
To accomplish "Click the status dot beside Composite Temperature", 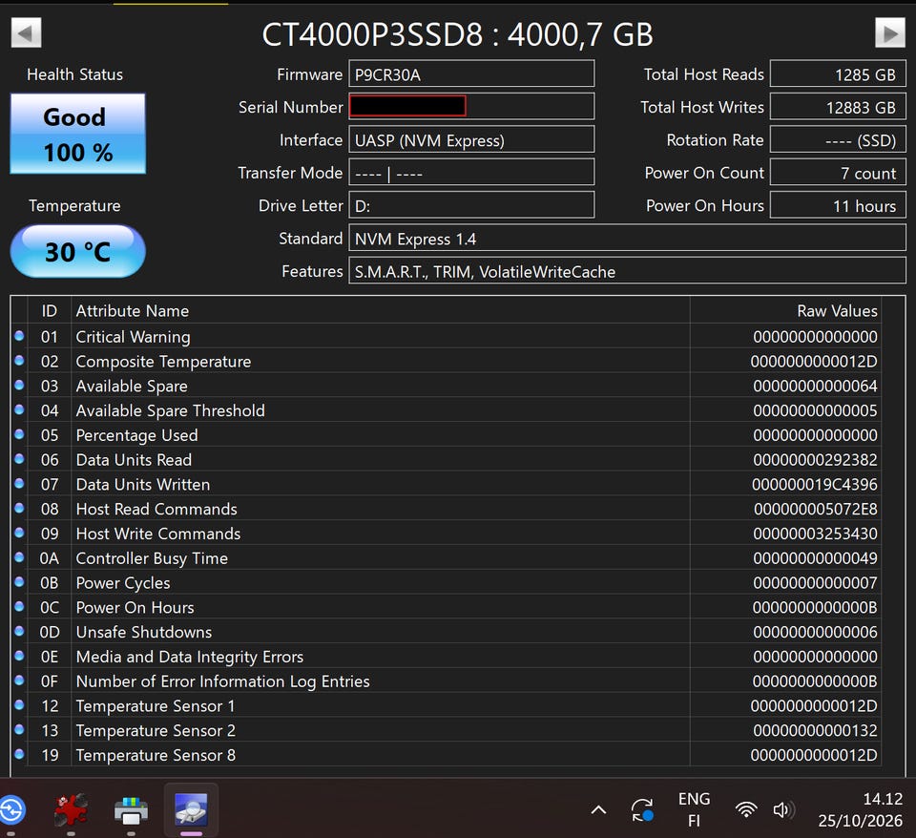I will click(19, 361).
